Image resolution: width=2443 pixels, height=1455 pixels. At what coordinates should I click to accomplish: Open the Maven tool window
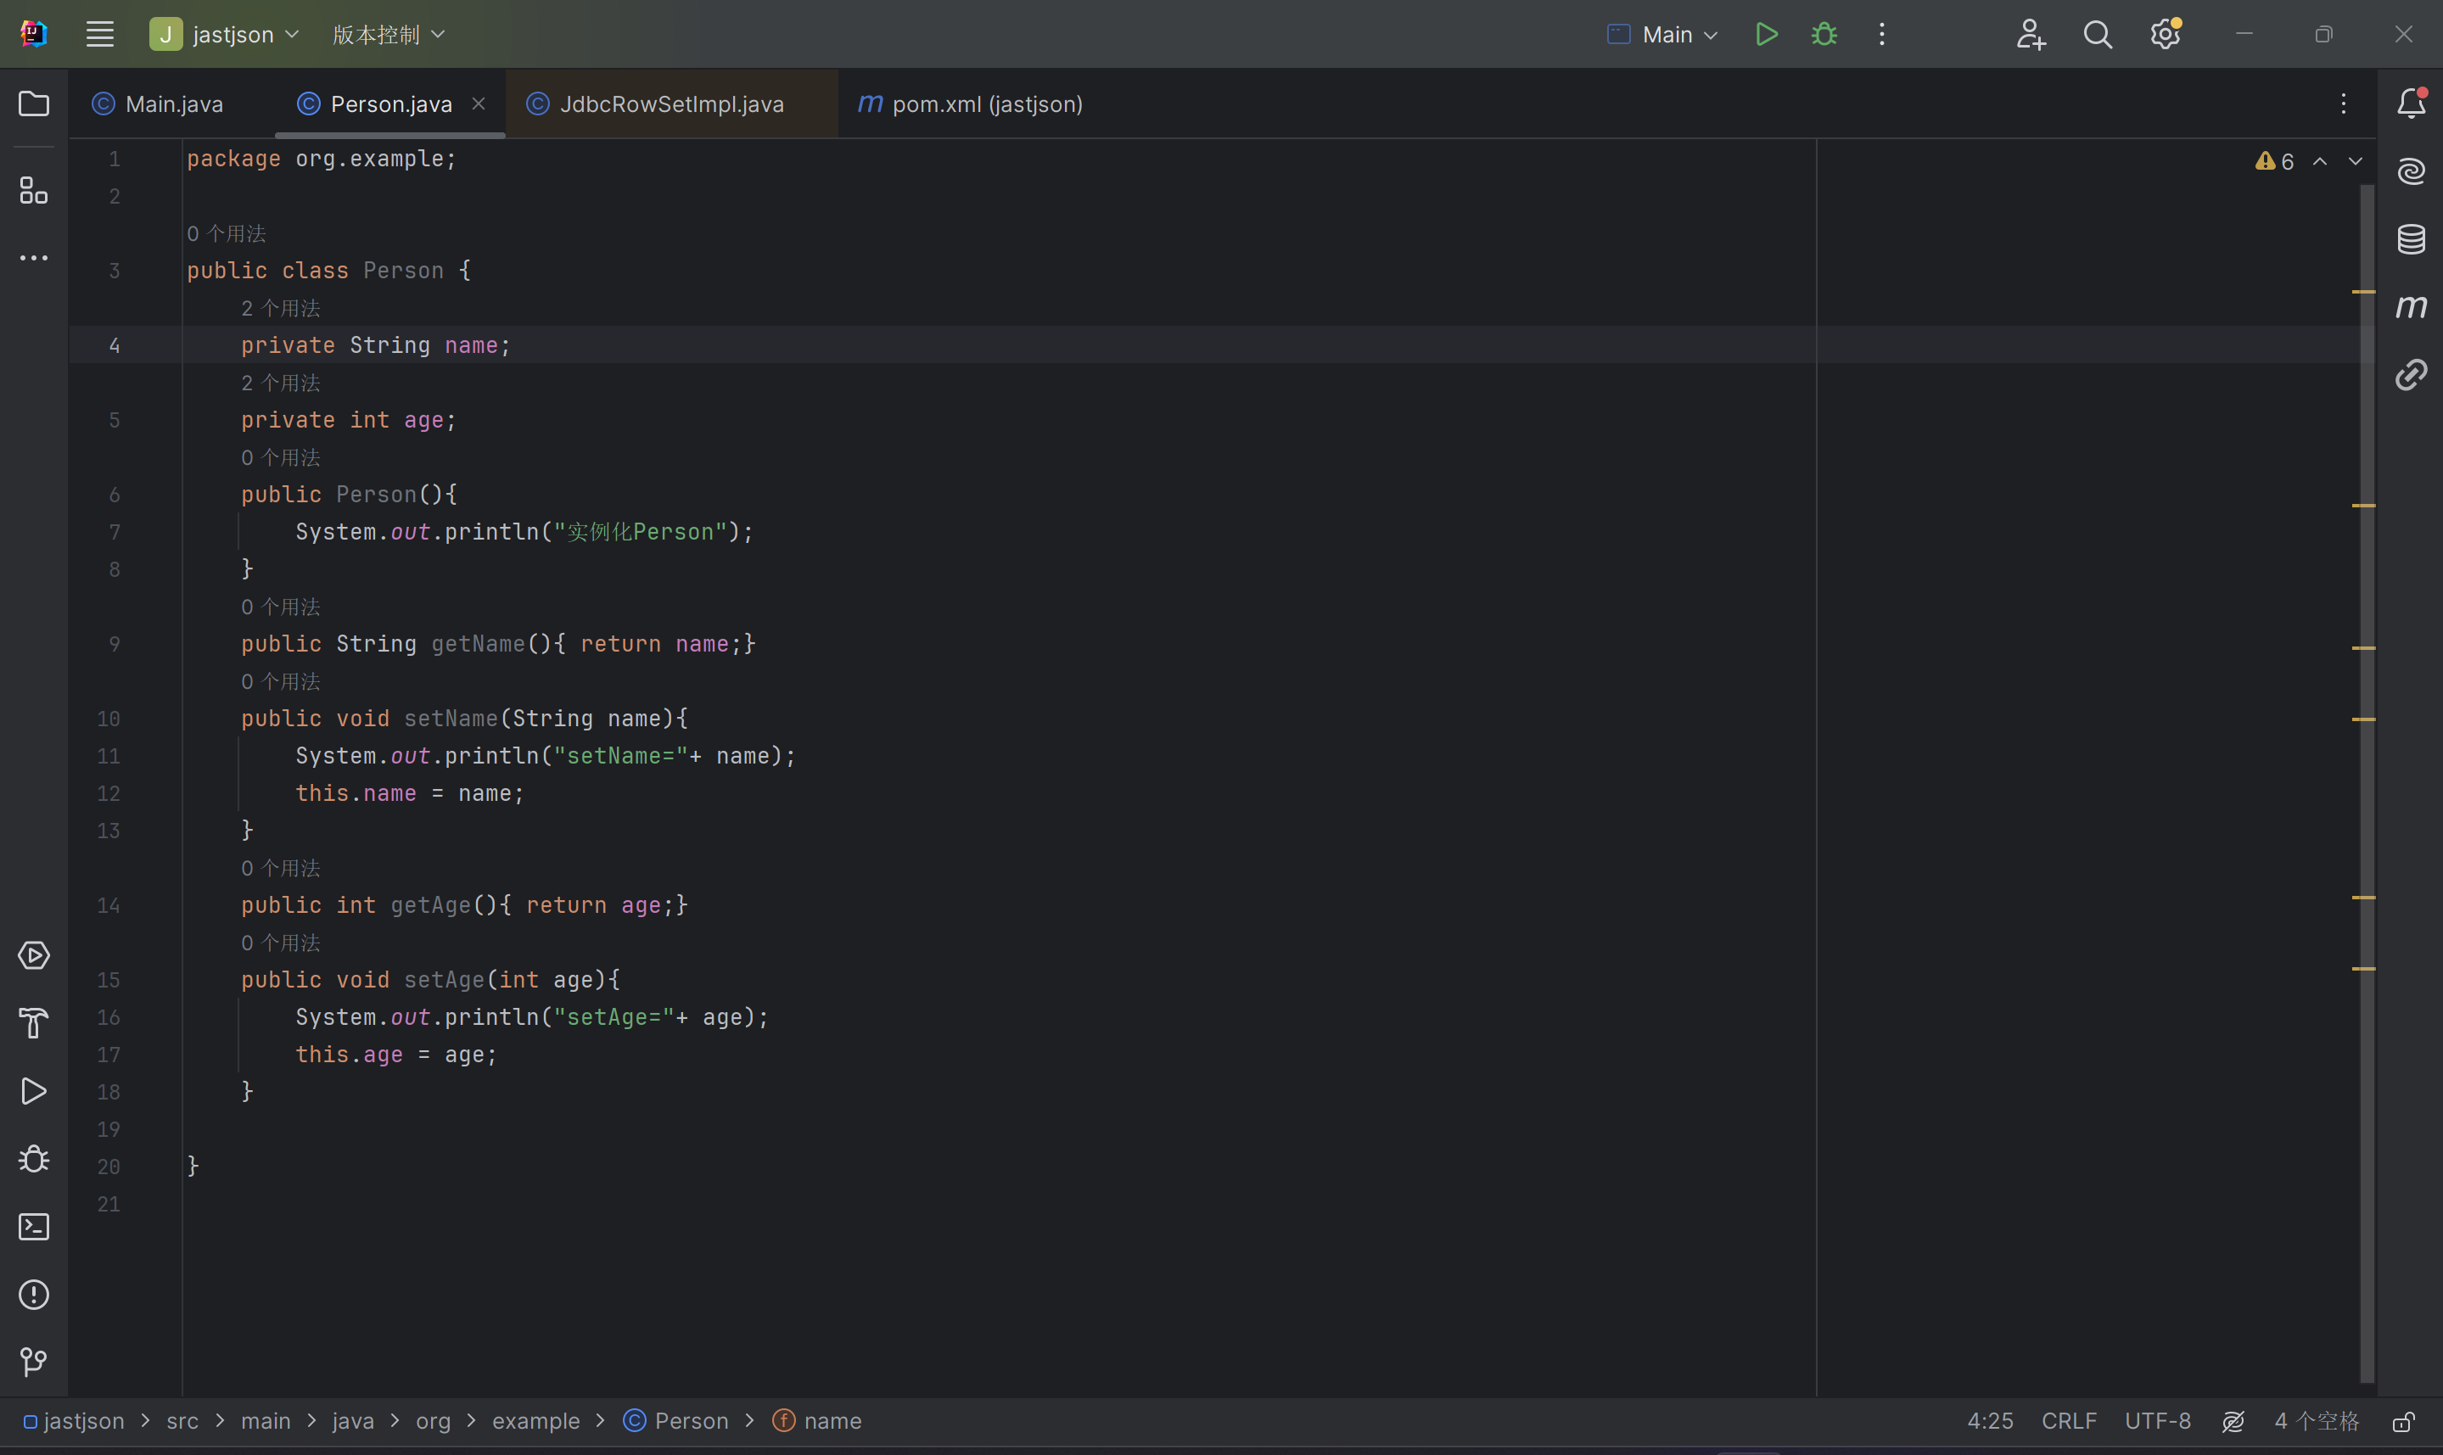2411,307
